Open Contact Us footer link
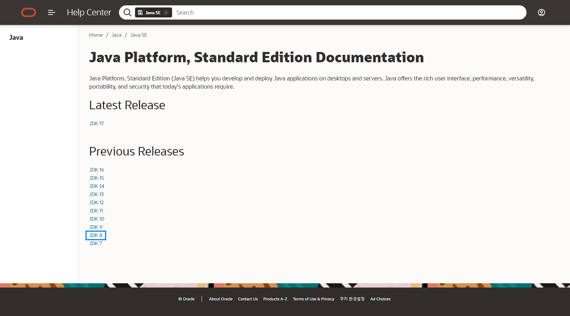 (x=248, y=299)
